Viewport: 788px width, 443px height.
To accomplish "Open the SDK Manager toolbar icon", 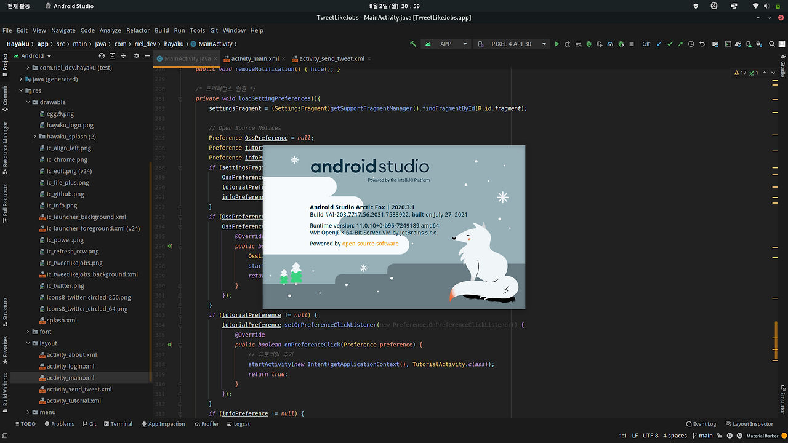I will tap(759, 44).
